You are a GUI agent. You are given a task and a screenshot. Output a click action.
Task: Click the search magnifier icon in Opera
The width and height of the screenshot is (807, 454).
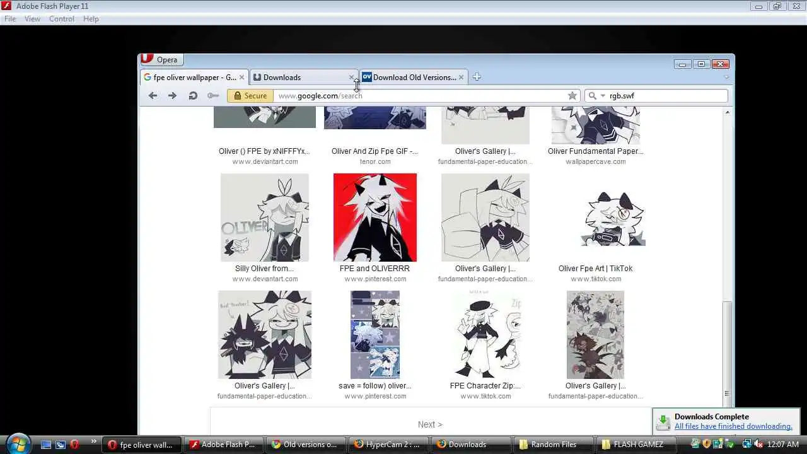[592, 96]
